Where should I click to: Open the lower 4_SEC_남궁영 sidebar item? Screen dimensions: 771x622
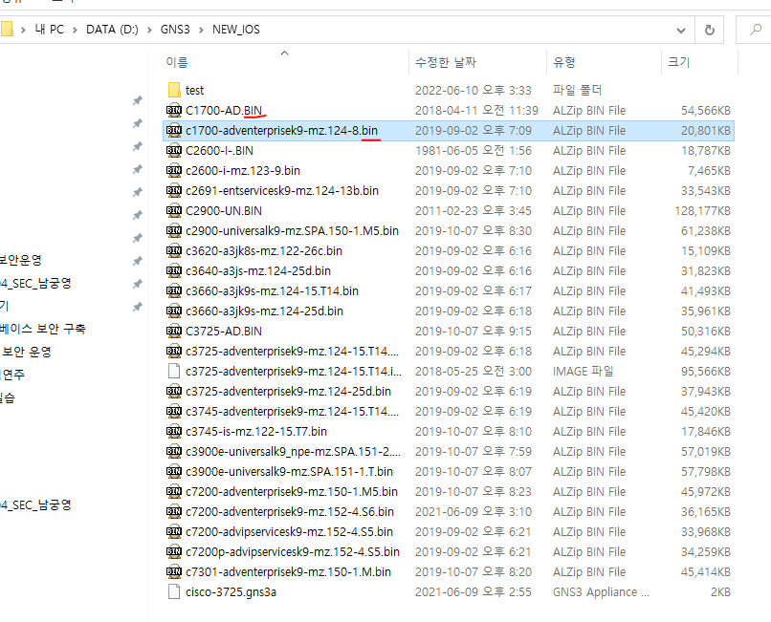click(x=35, y=505)
